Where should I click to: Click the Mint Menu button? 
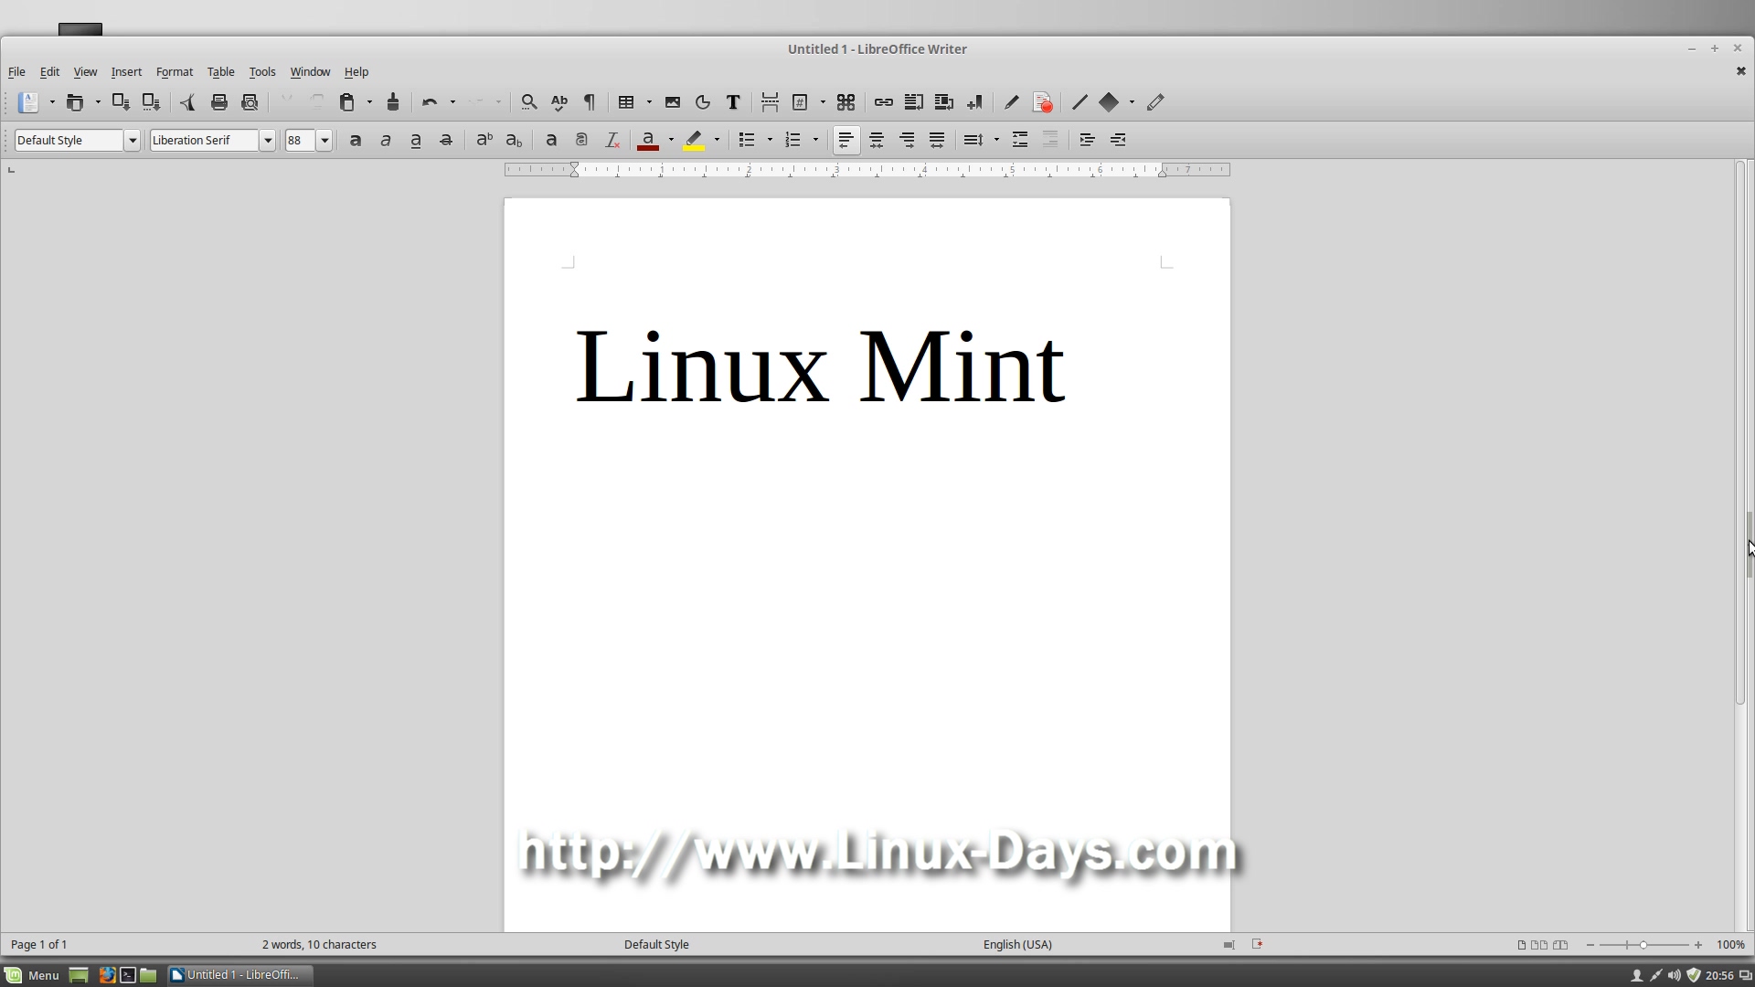[32, 975]
